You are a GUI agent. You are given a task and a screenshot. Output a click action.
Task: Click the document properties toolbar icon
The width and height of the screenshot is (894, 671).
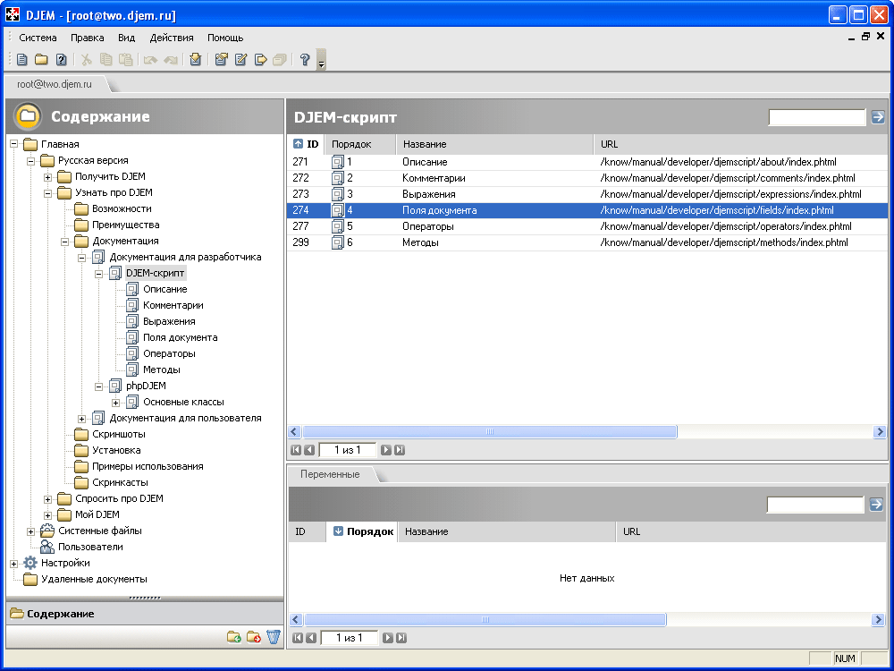[221, 59]
